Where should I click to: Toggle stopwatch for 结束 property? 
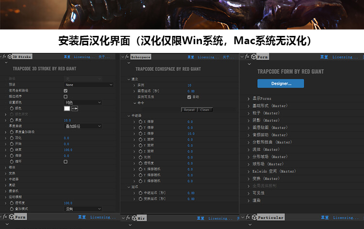tap(12, 149)
